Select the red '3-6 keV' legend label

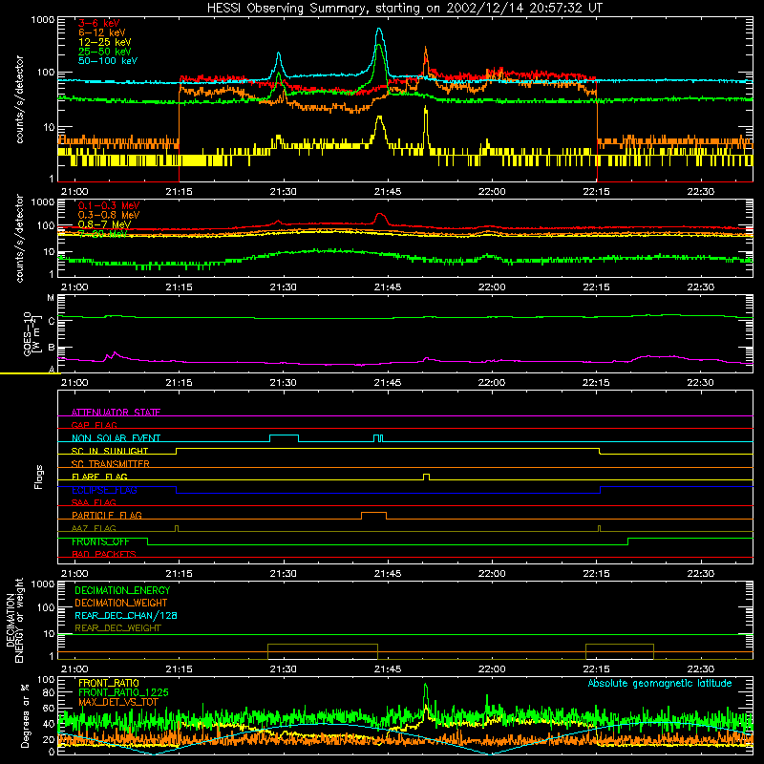[x=99, y=23]
